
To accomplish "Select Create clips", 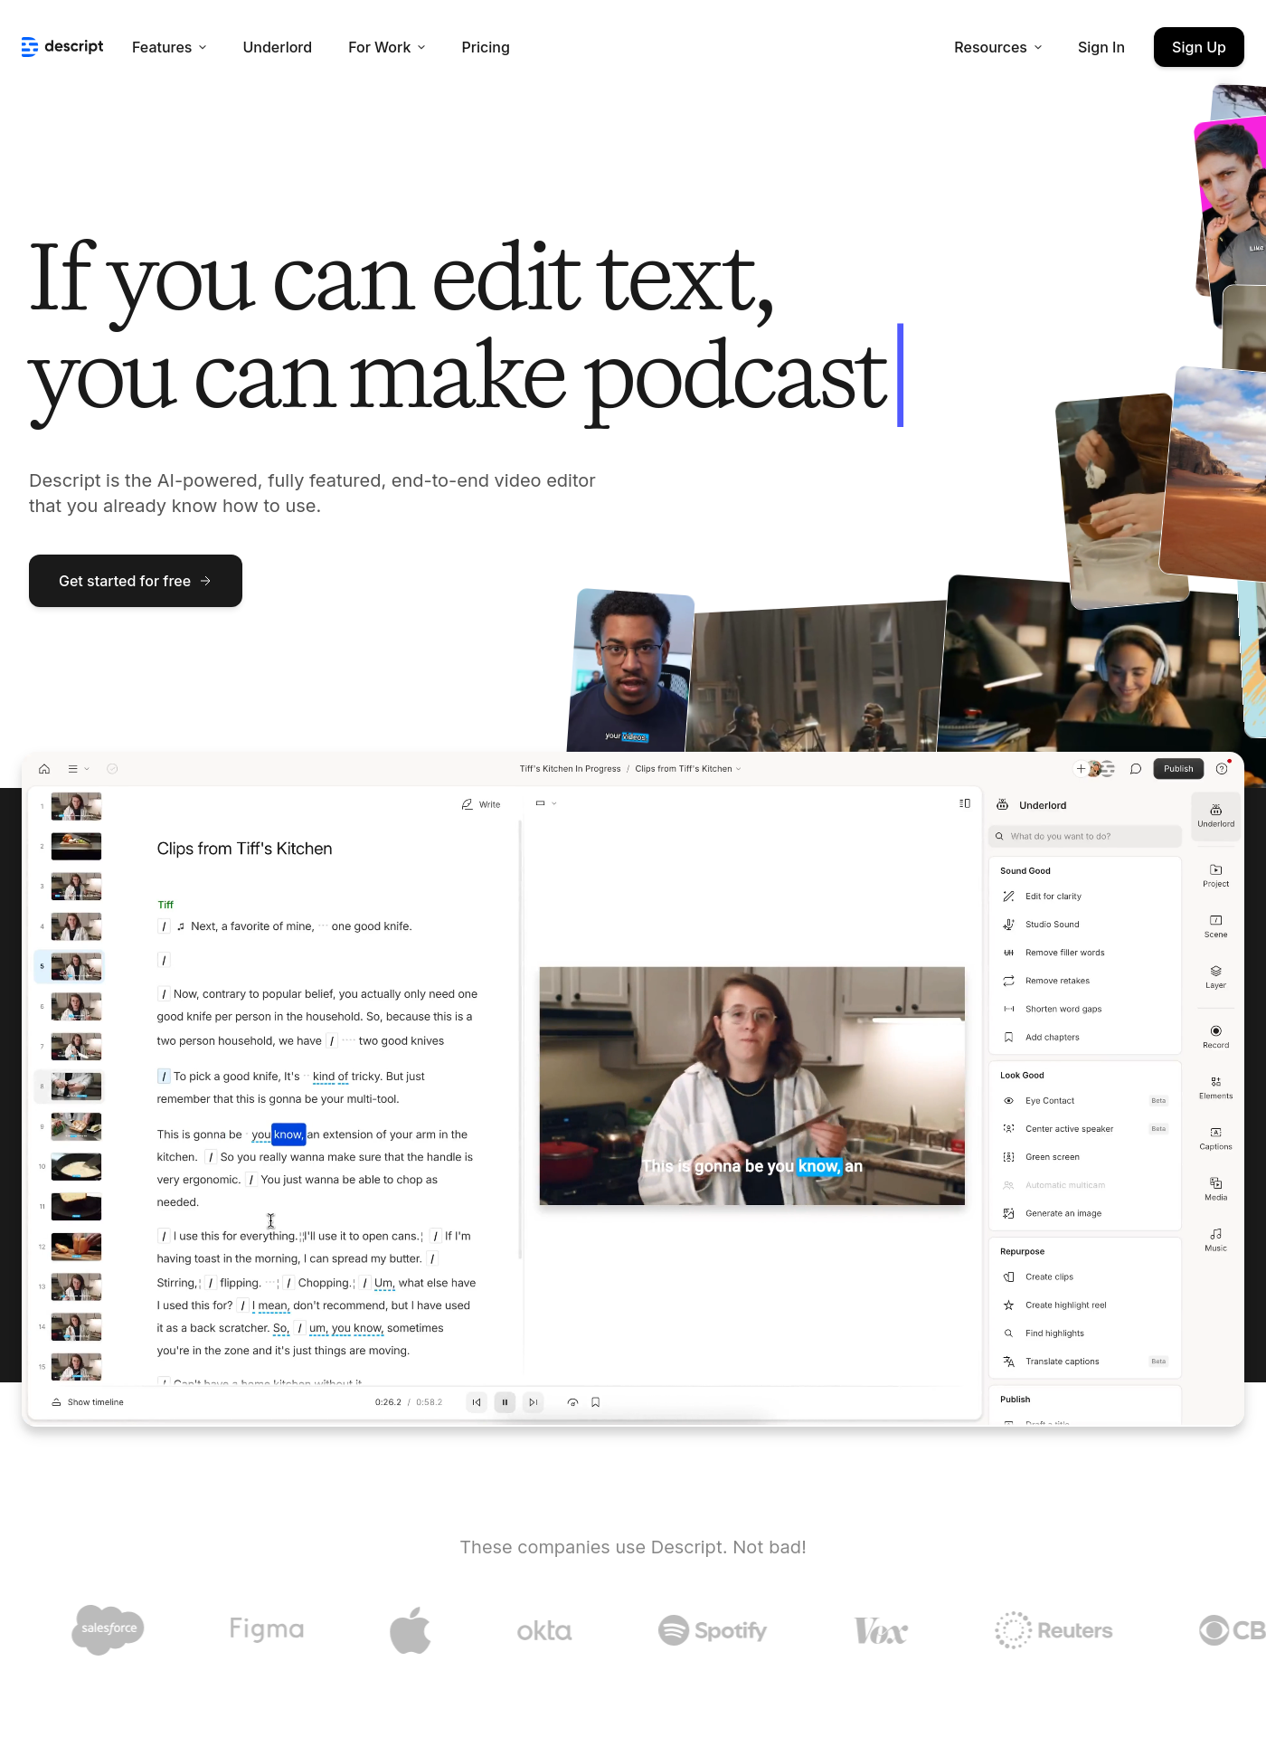I will 1085,1277.
